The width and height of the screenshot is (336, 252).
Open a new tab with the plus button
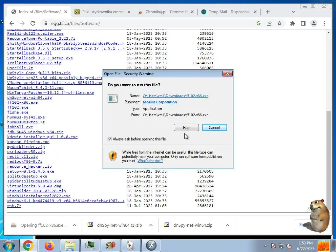coord(268,12)
